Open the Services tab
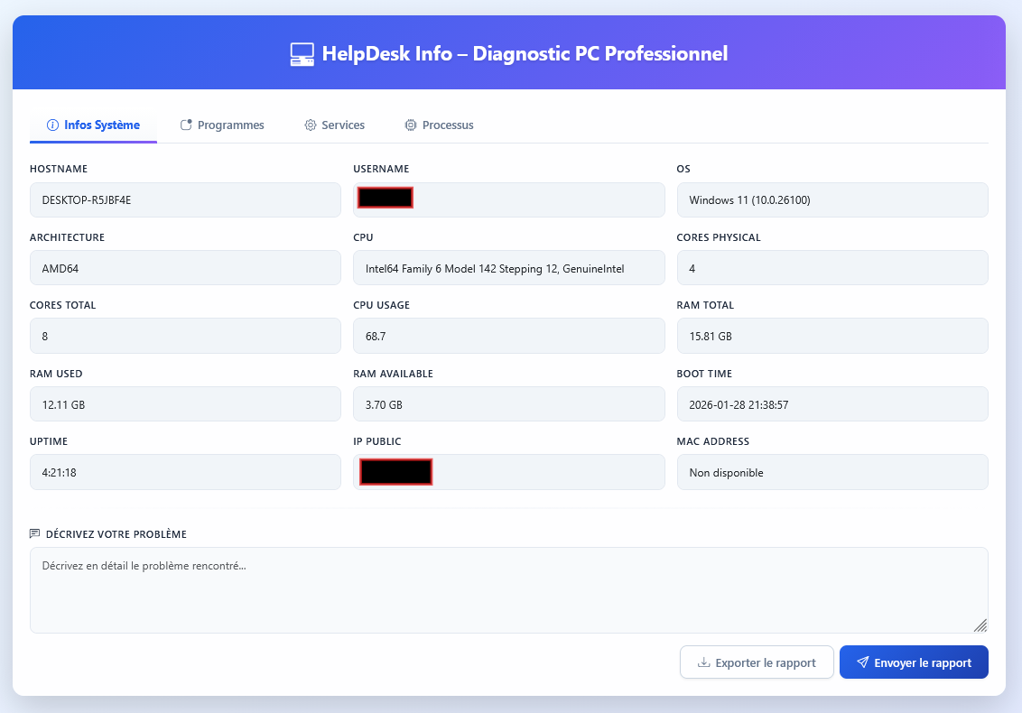Viewport: 1022px width, 713px height. click(x=334, y=125)
